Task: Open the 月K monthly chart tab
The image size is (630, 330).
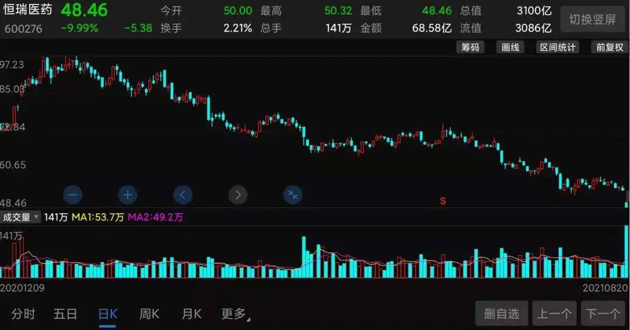Action: 191,314
